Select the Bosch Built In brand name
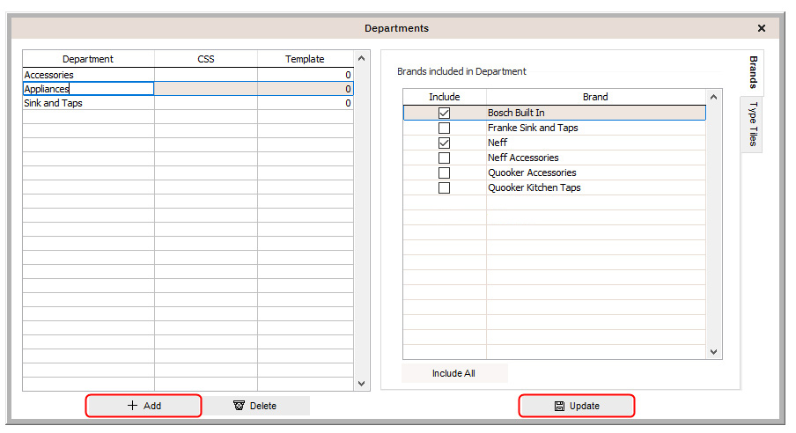 point(516,113)
